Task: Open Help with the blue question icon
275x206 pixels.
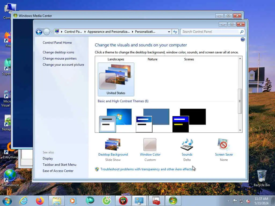Action: (243, 39)
